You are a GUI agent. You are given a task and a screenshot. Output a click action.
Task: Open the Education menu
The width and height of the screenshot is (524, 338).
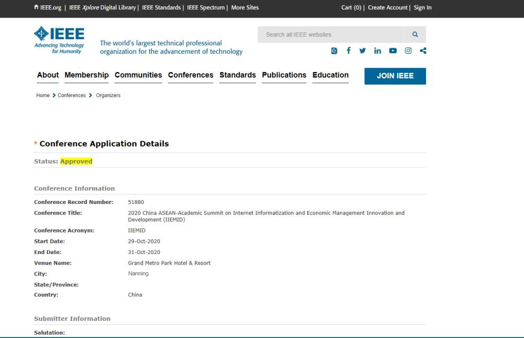pyautogui.click(x=331, y=75)
